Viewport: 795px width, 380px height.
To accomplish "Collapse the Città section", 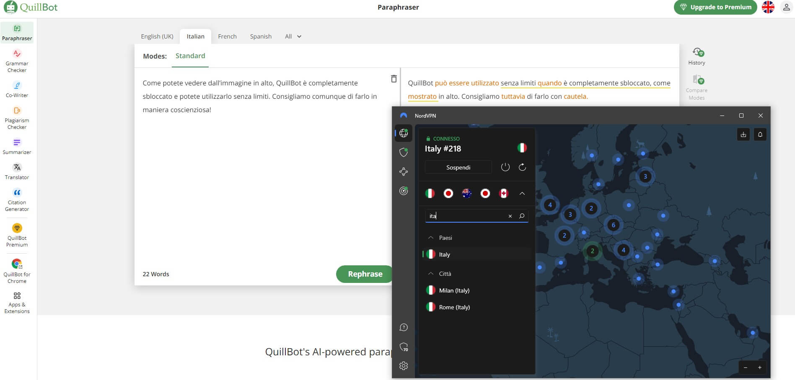I will (x=430, y=274).
